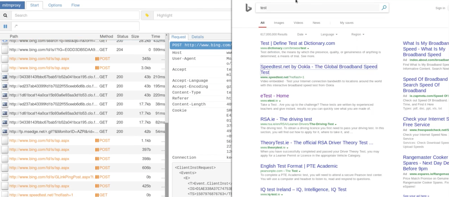Click image icon of 220ms 1d61bcaf14a0 flow
Viewport: 449px width, 197px height.
click(5, 95)
